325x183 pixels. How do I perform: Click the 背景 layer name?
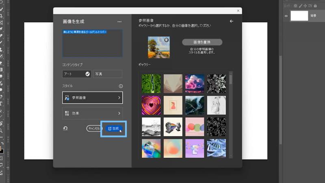tap(313, 16)
